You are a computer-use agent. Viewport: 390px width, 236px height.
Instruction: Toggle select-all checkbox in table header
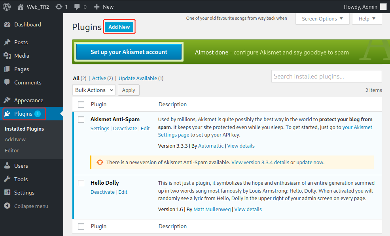(81, 105)
